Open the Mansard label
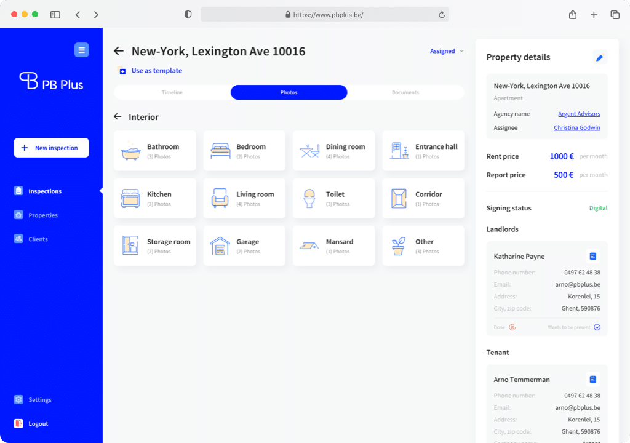This screenshot has width=630, height=443. 340,242
